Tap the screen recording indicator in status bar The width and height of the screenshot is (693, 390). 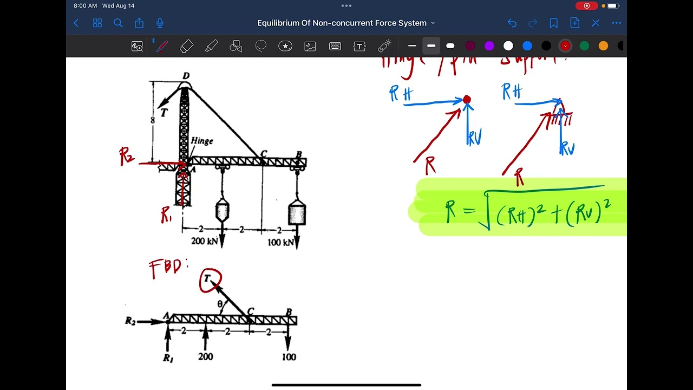coord(586,6)
